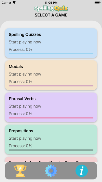Screen dimensions: 102x182
Task: Tap the Wi-Fi status icon
Action: 14,3
